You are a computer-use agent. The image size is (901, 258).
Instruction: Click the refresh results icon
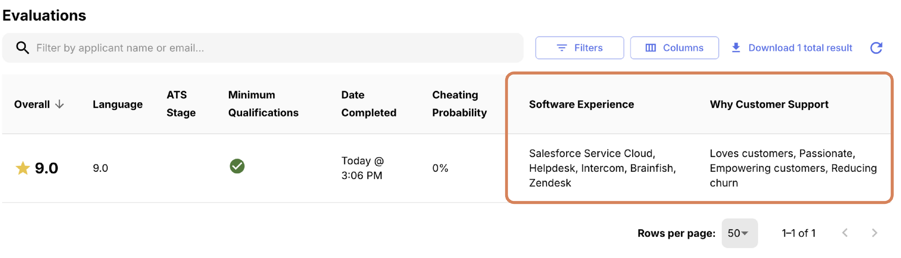pos(876,48)
